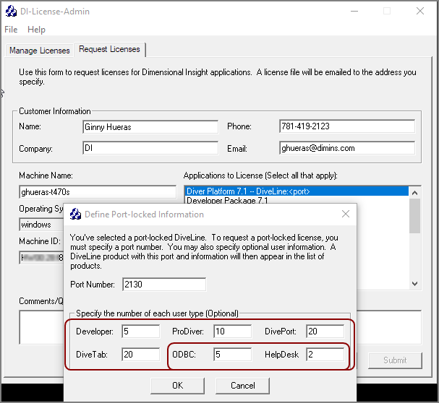Select Developer Package 7.1 in applications list
The height and width of the screenshot is (403, 439).
click(x=297, y=199)
